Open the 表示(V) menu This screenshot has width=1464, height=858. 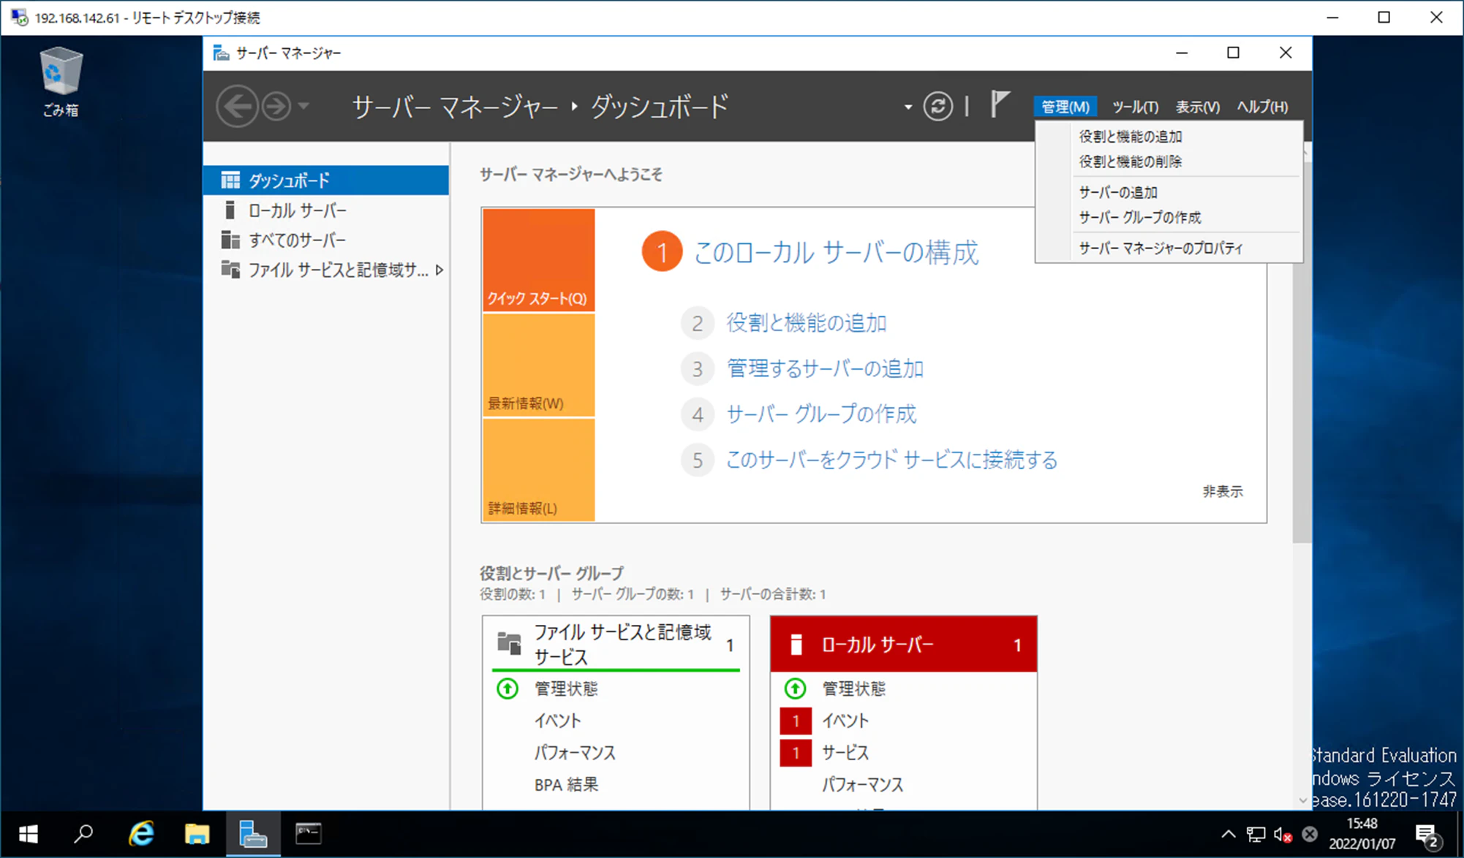coord(1197,107)
